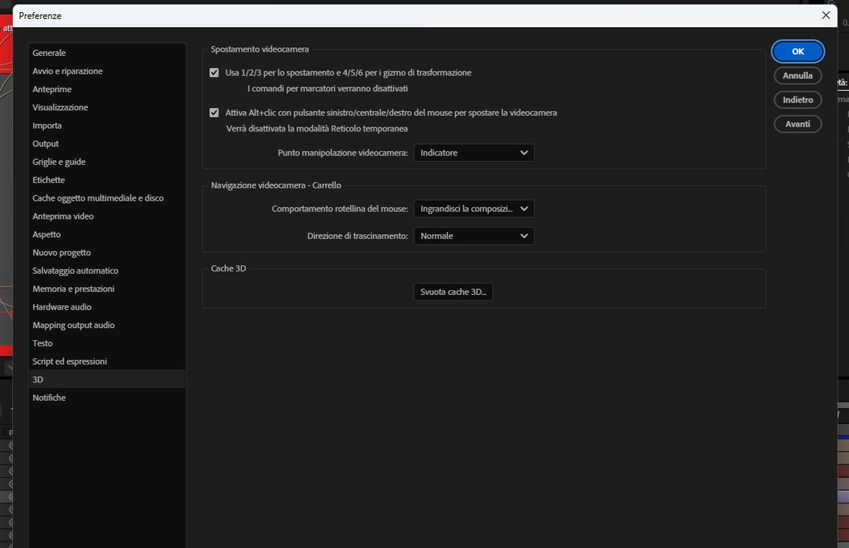Go to next page with Avanti

[x=798, y=124]
